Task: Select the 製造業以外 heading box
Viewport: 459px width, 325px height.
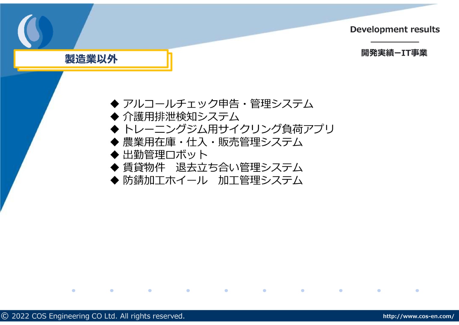Action: tap(91, 59)
